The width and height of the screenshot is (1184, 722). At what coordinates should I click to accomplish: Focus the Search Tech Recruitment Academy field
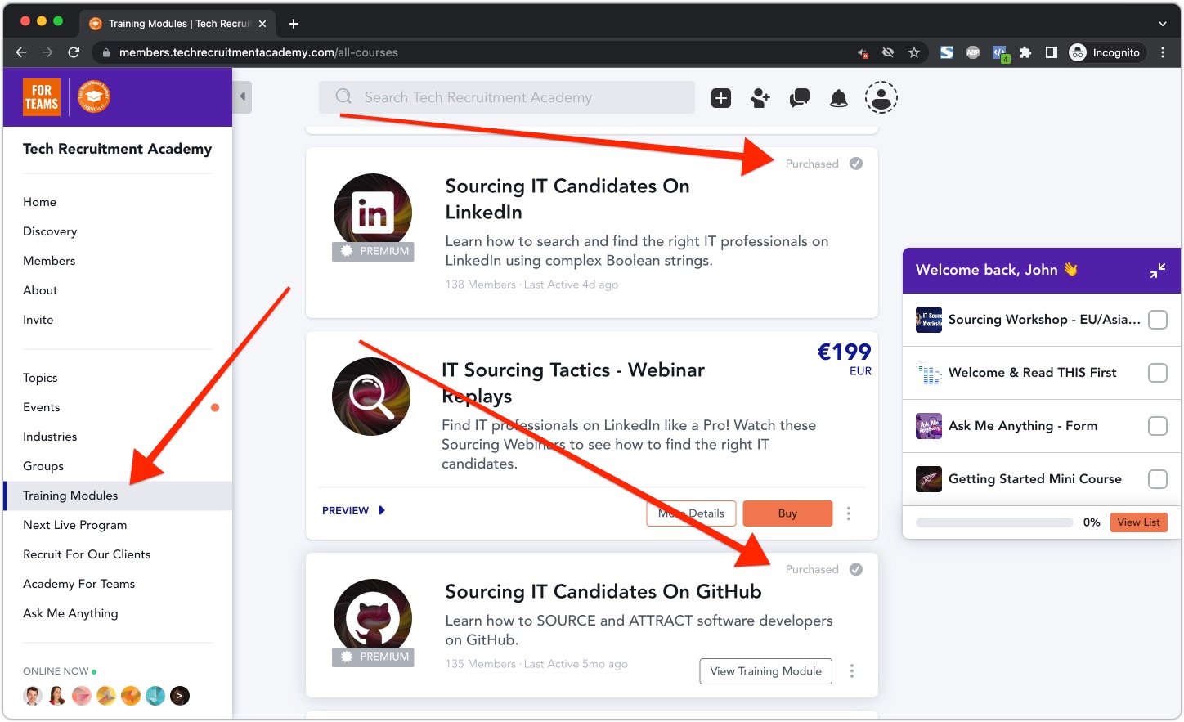[507, 97]
